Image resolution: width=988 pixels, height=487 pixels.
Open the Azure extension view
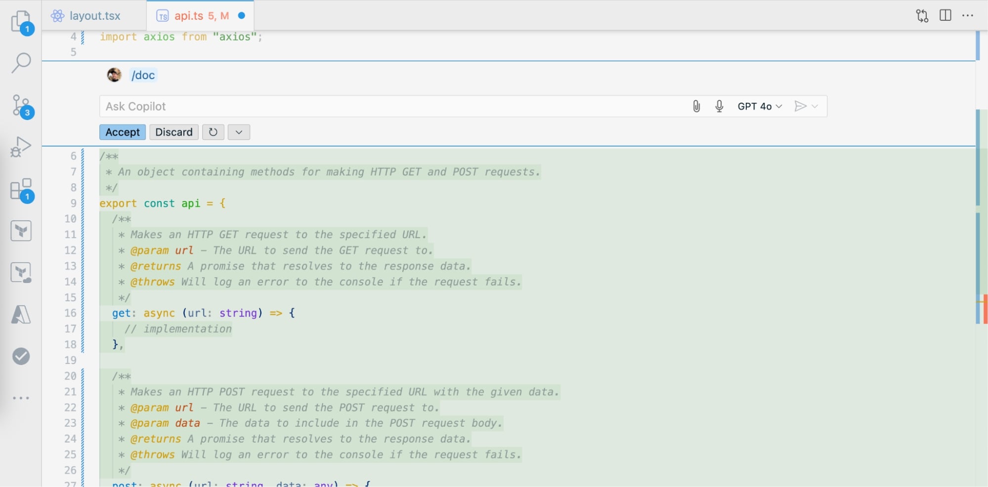[21, 315]
